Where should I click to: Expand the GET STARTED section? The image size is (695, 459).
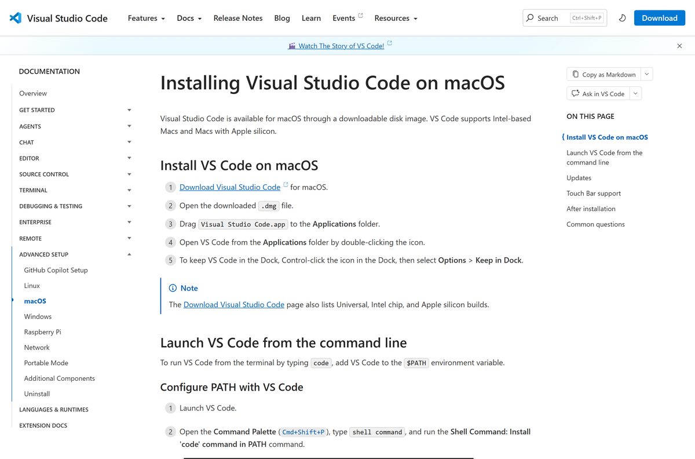pos(75,110)
